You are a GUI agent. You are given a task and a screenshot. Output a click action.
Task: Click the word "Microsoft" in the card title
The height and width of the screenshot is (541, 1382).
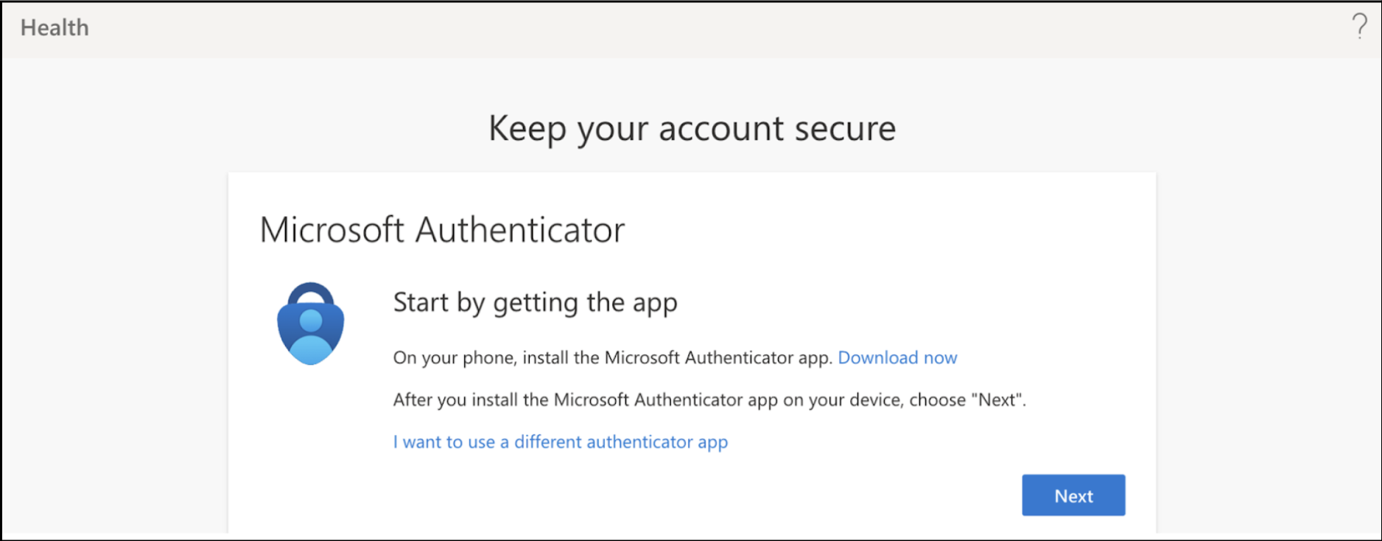click(x=332, y=230)
